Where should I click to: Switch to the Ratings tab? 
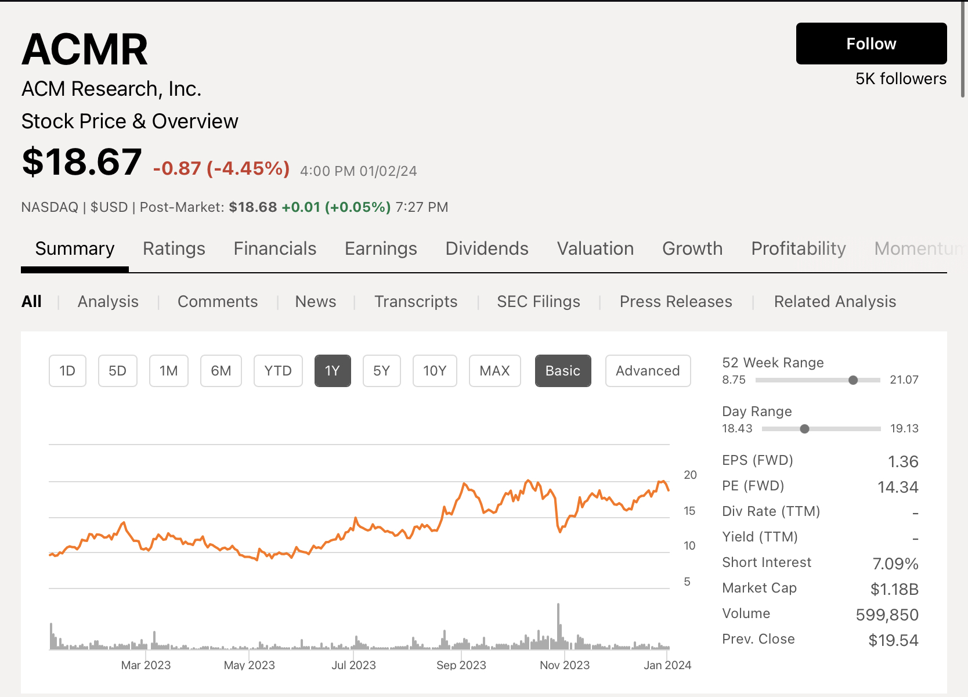pyautogui.click(x=174, y=248)
